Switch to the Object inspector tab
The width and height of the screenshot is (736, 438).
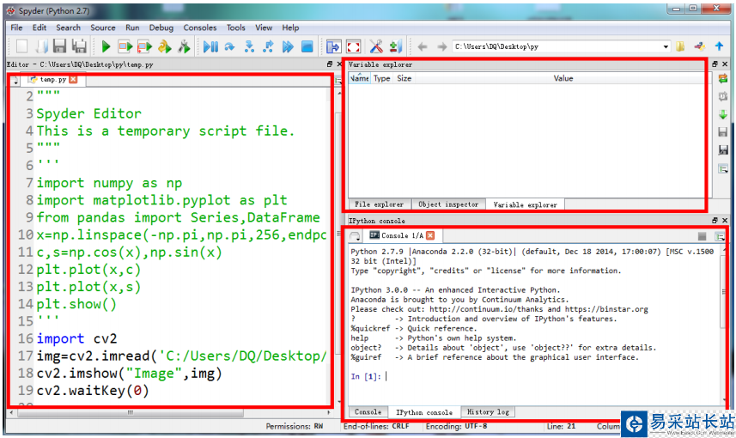click(x=448, y=204)
